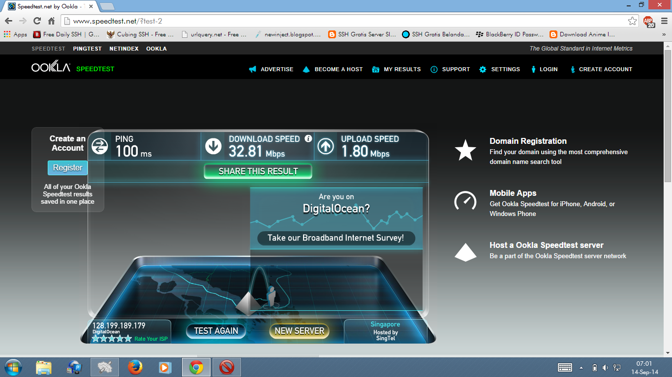
Task: Open File Explorer from the taskbar
Action: click(44, 367)
